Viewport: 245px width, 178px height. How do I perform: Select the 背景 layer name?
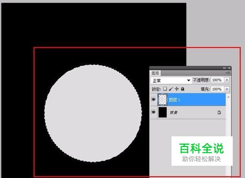(x=173, y=112)
